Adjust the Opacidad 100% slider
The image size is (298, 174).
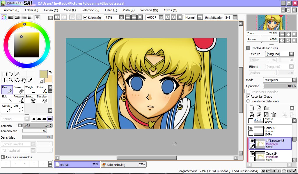pyautogui.click(x=280, y=86)
